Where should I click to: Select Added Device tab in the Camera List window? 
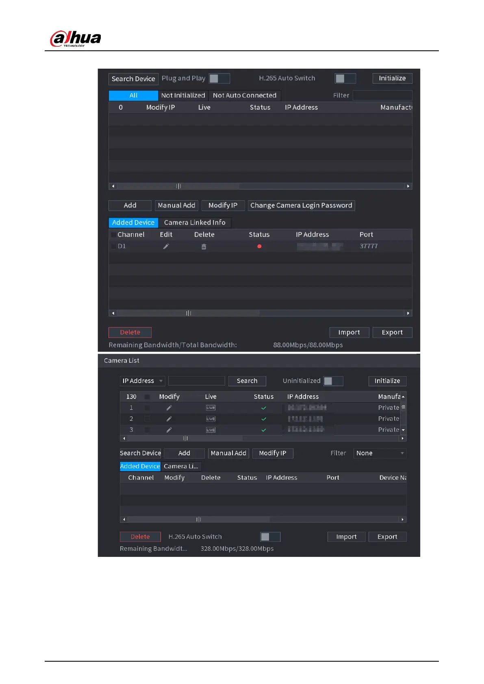point(140,466)
